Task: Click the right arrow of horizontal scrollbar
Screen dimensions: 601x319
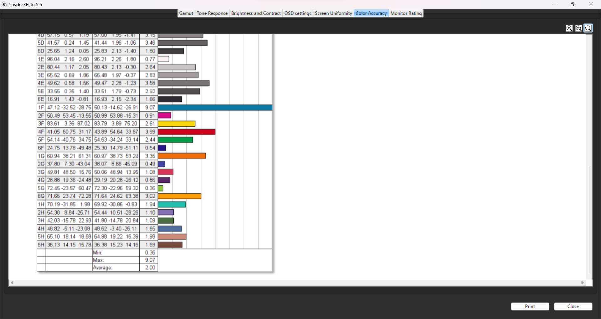Action: (583, 283)
